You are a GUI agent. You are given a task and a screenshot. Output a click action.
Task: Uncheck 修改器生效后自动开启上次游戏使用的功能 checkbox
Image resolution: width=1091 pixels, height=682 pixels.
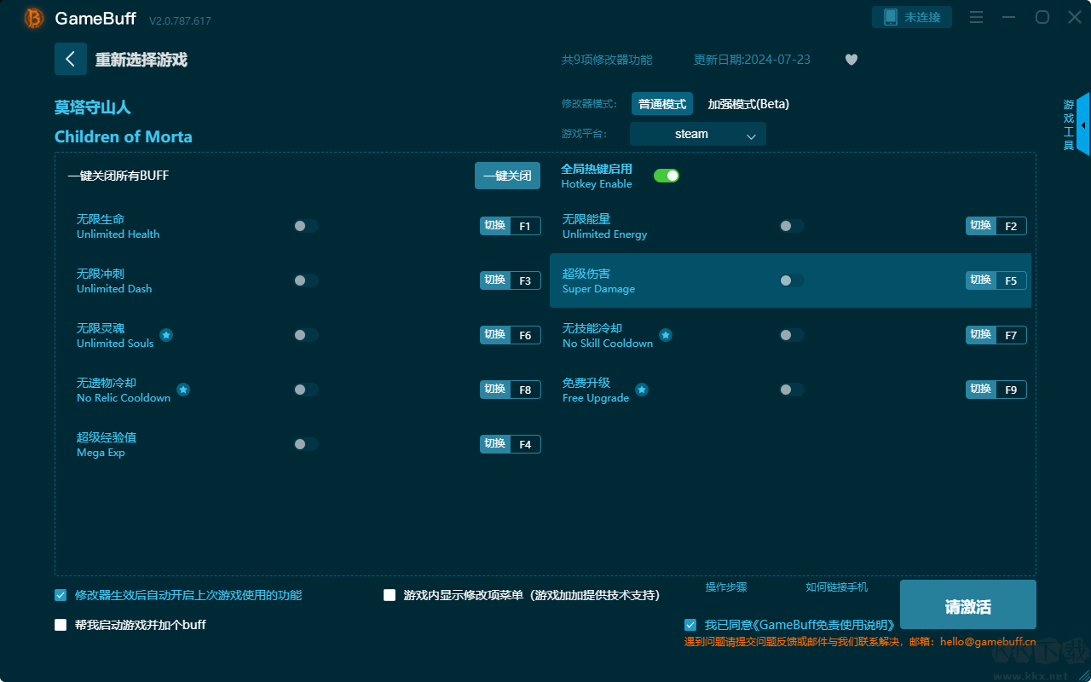[61, 595]
